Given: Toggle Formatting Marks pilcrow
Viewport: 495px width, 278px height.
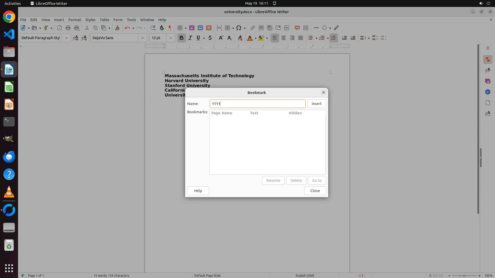Looking at the screenshot, I should point(170,28).
